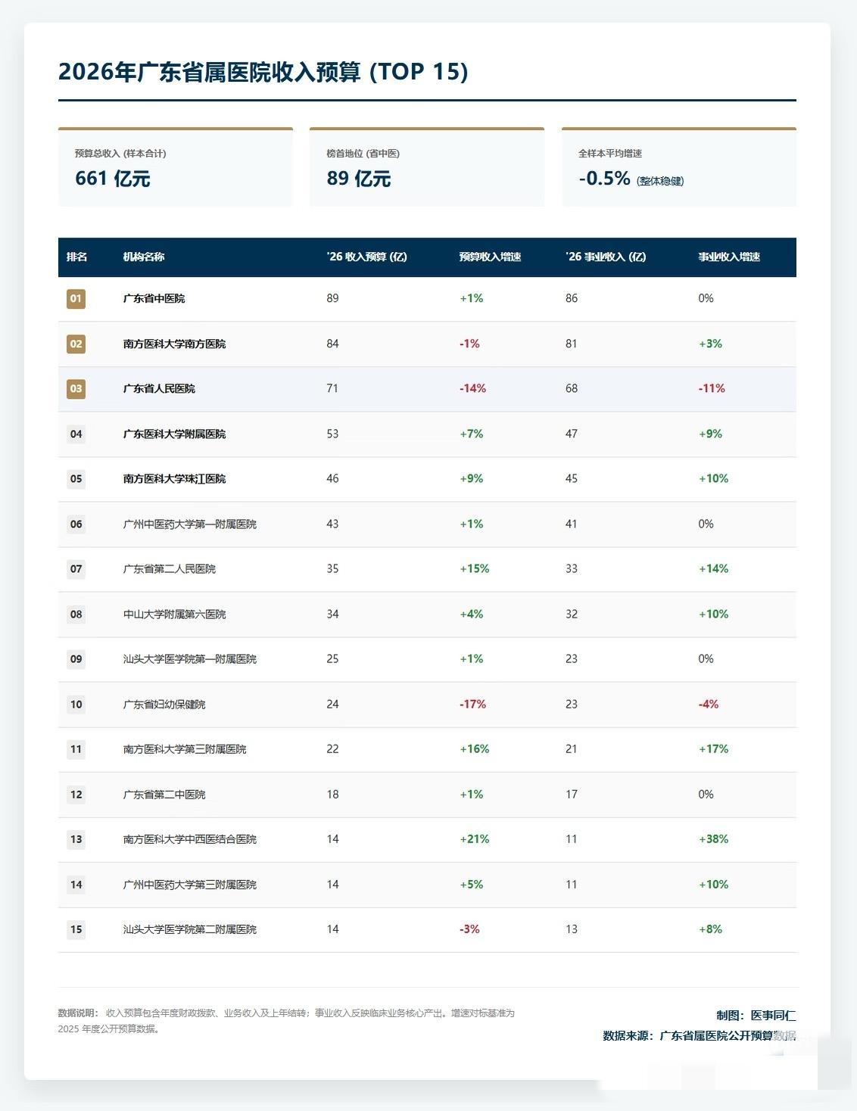
Task: Click the 661 亿元 total income figure
Action: (113, 179)
